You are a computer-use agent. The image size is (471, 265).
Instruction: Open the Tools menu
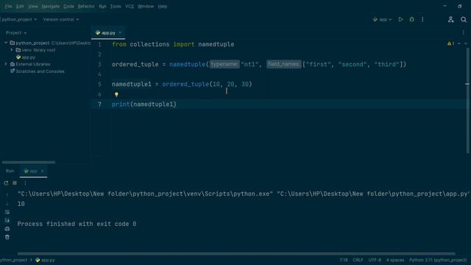coord(116,6)
